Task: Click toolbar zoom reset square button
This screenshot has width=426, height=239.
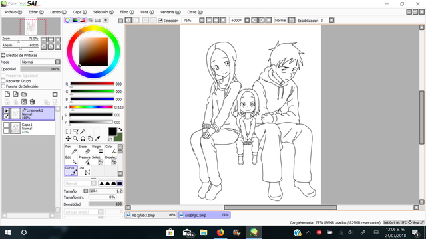Action: click(223, 20)
